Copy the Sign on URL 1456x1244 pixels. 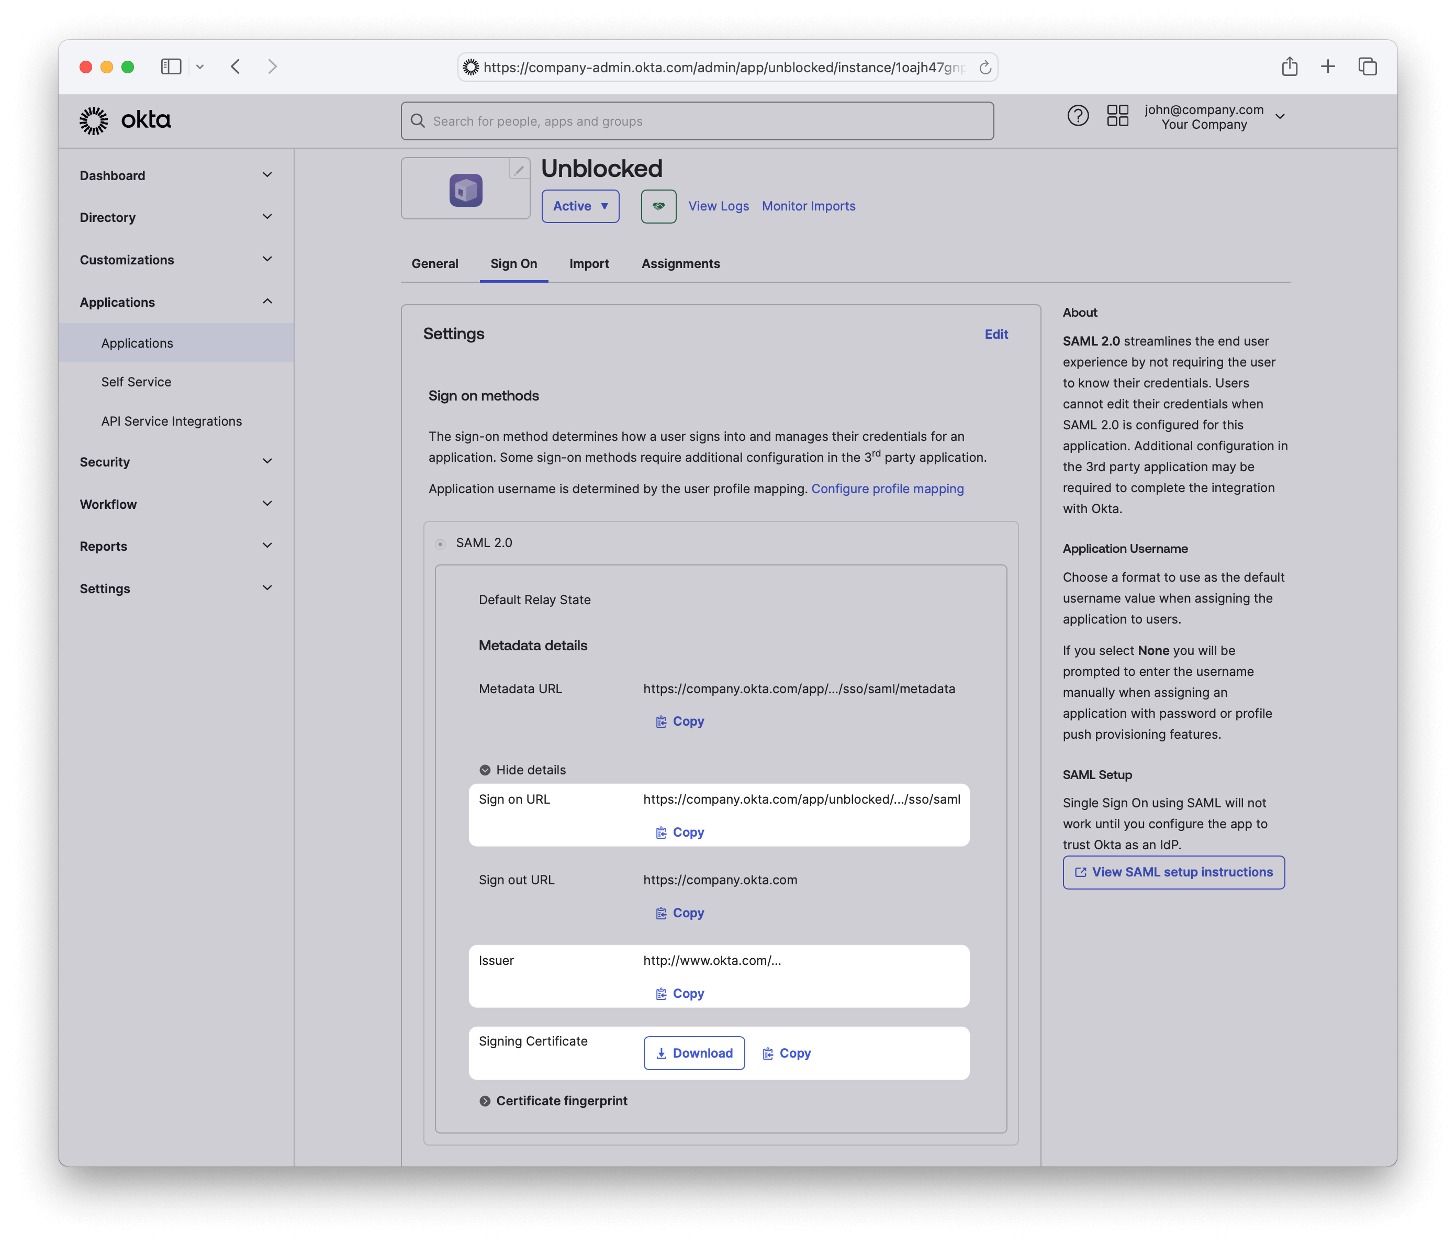[679, 832]
